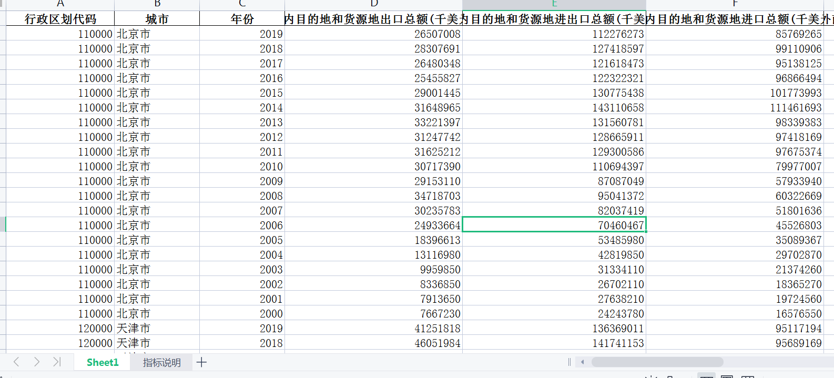834x378 pixels.
Task: Select cell with value 95117194
Action: point(735,328)
